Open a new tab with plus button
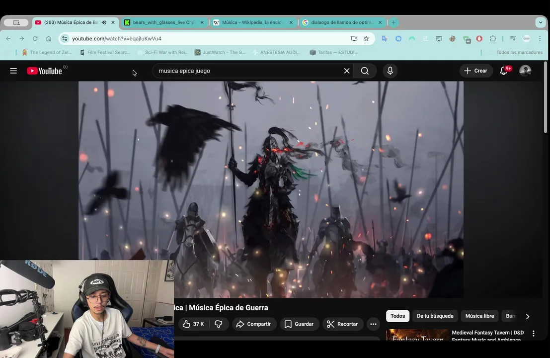The width and height of the screenshot is (550, 358). [393, 22]
